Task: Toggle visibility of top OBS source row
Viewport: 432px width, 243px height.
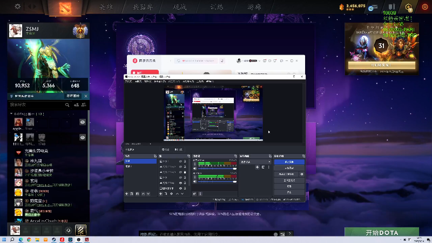Action: (x=181, y=161)
